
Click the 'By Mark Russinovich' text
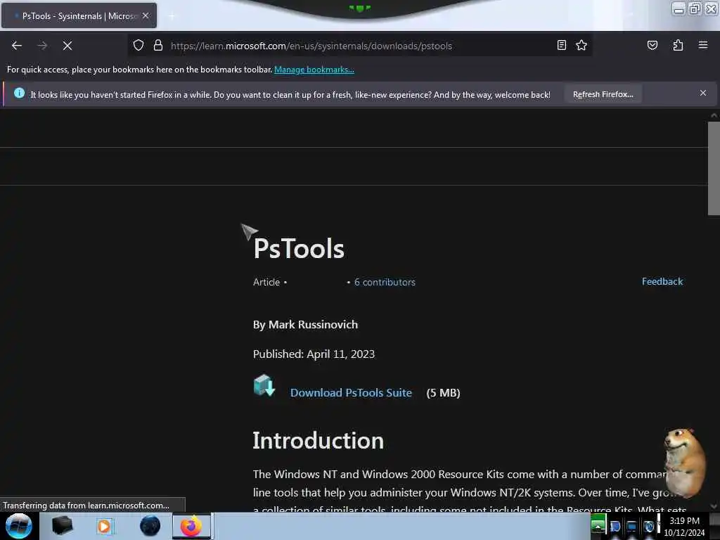[305, 325]
